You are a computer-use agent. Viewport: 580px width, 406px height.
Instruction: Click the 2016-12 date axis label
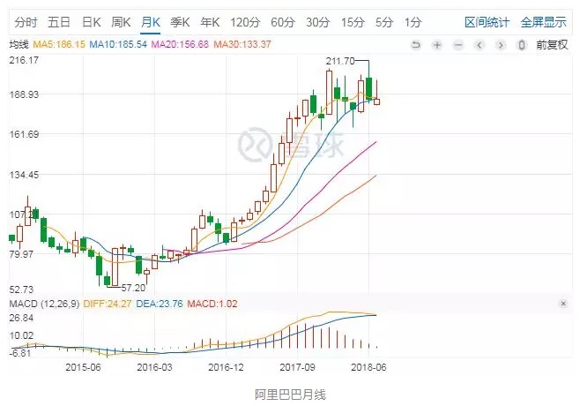(226, 367)
